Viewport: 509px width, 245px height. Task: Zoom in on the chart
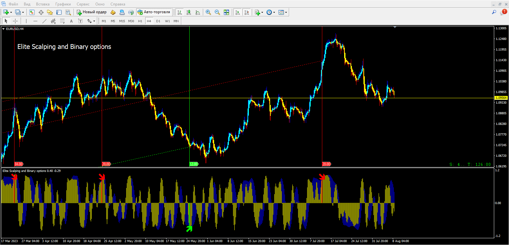click(x=208, y=12)
